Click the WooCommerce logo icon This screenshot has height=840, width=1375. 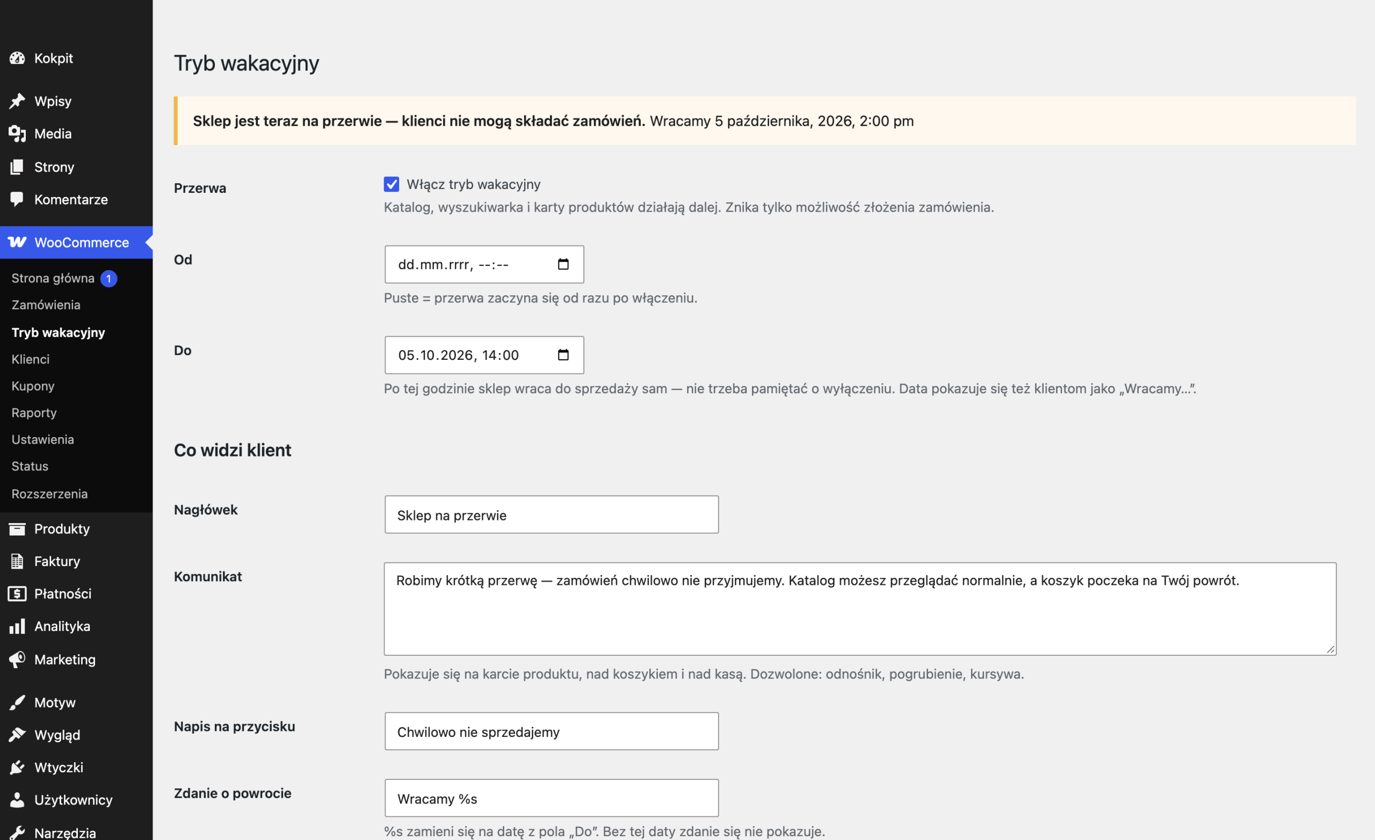[x=17, y=242]
